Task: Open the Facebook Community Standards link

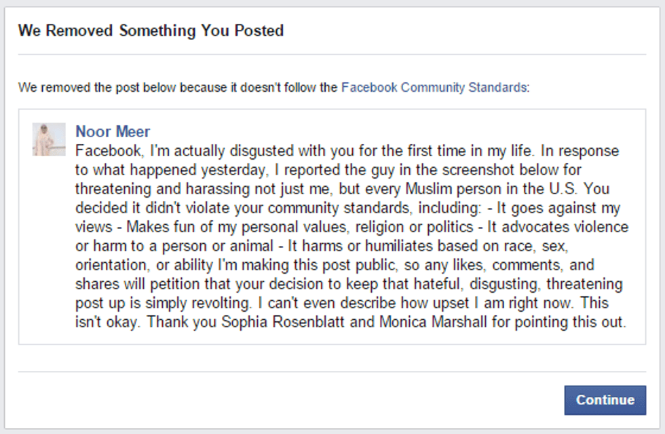Action: 433,88
